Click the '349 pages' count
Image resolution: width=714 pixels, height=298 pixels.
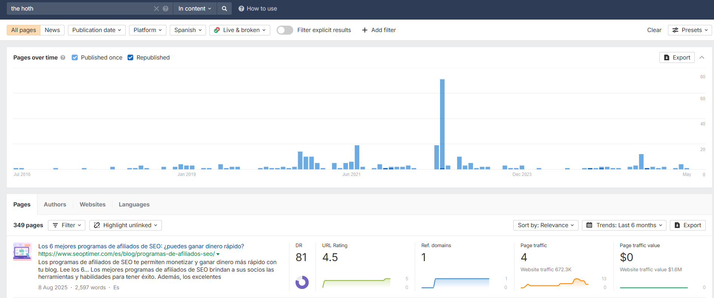[28, 225]
